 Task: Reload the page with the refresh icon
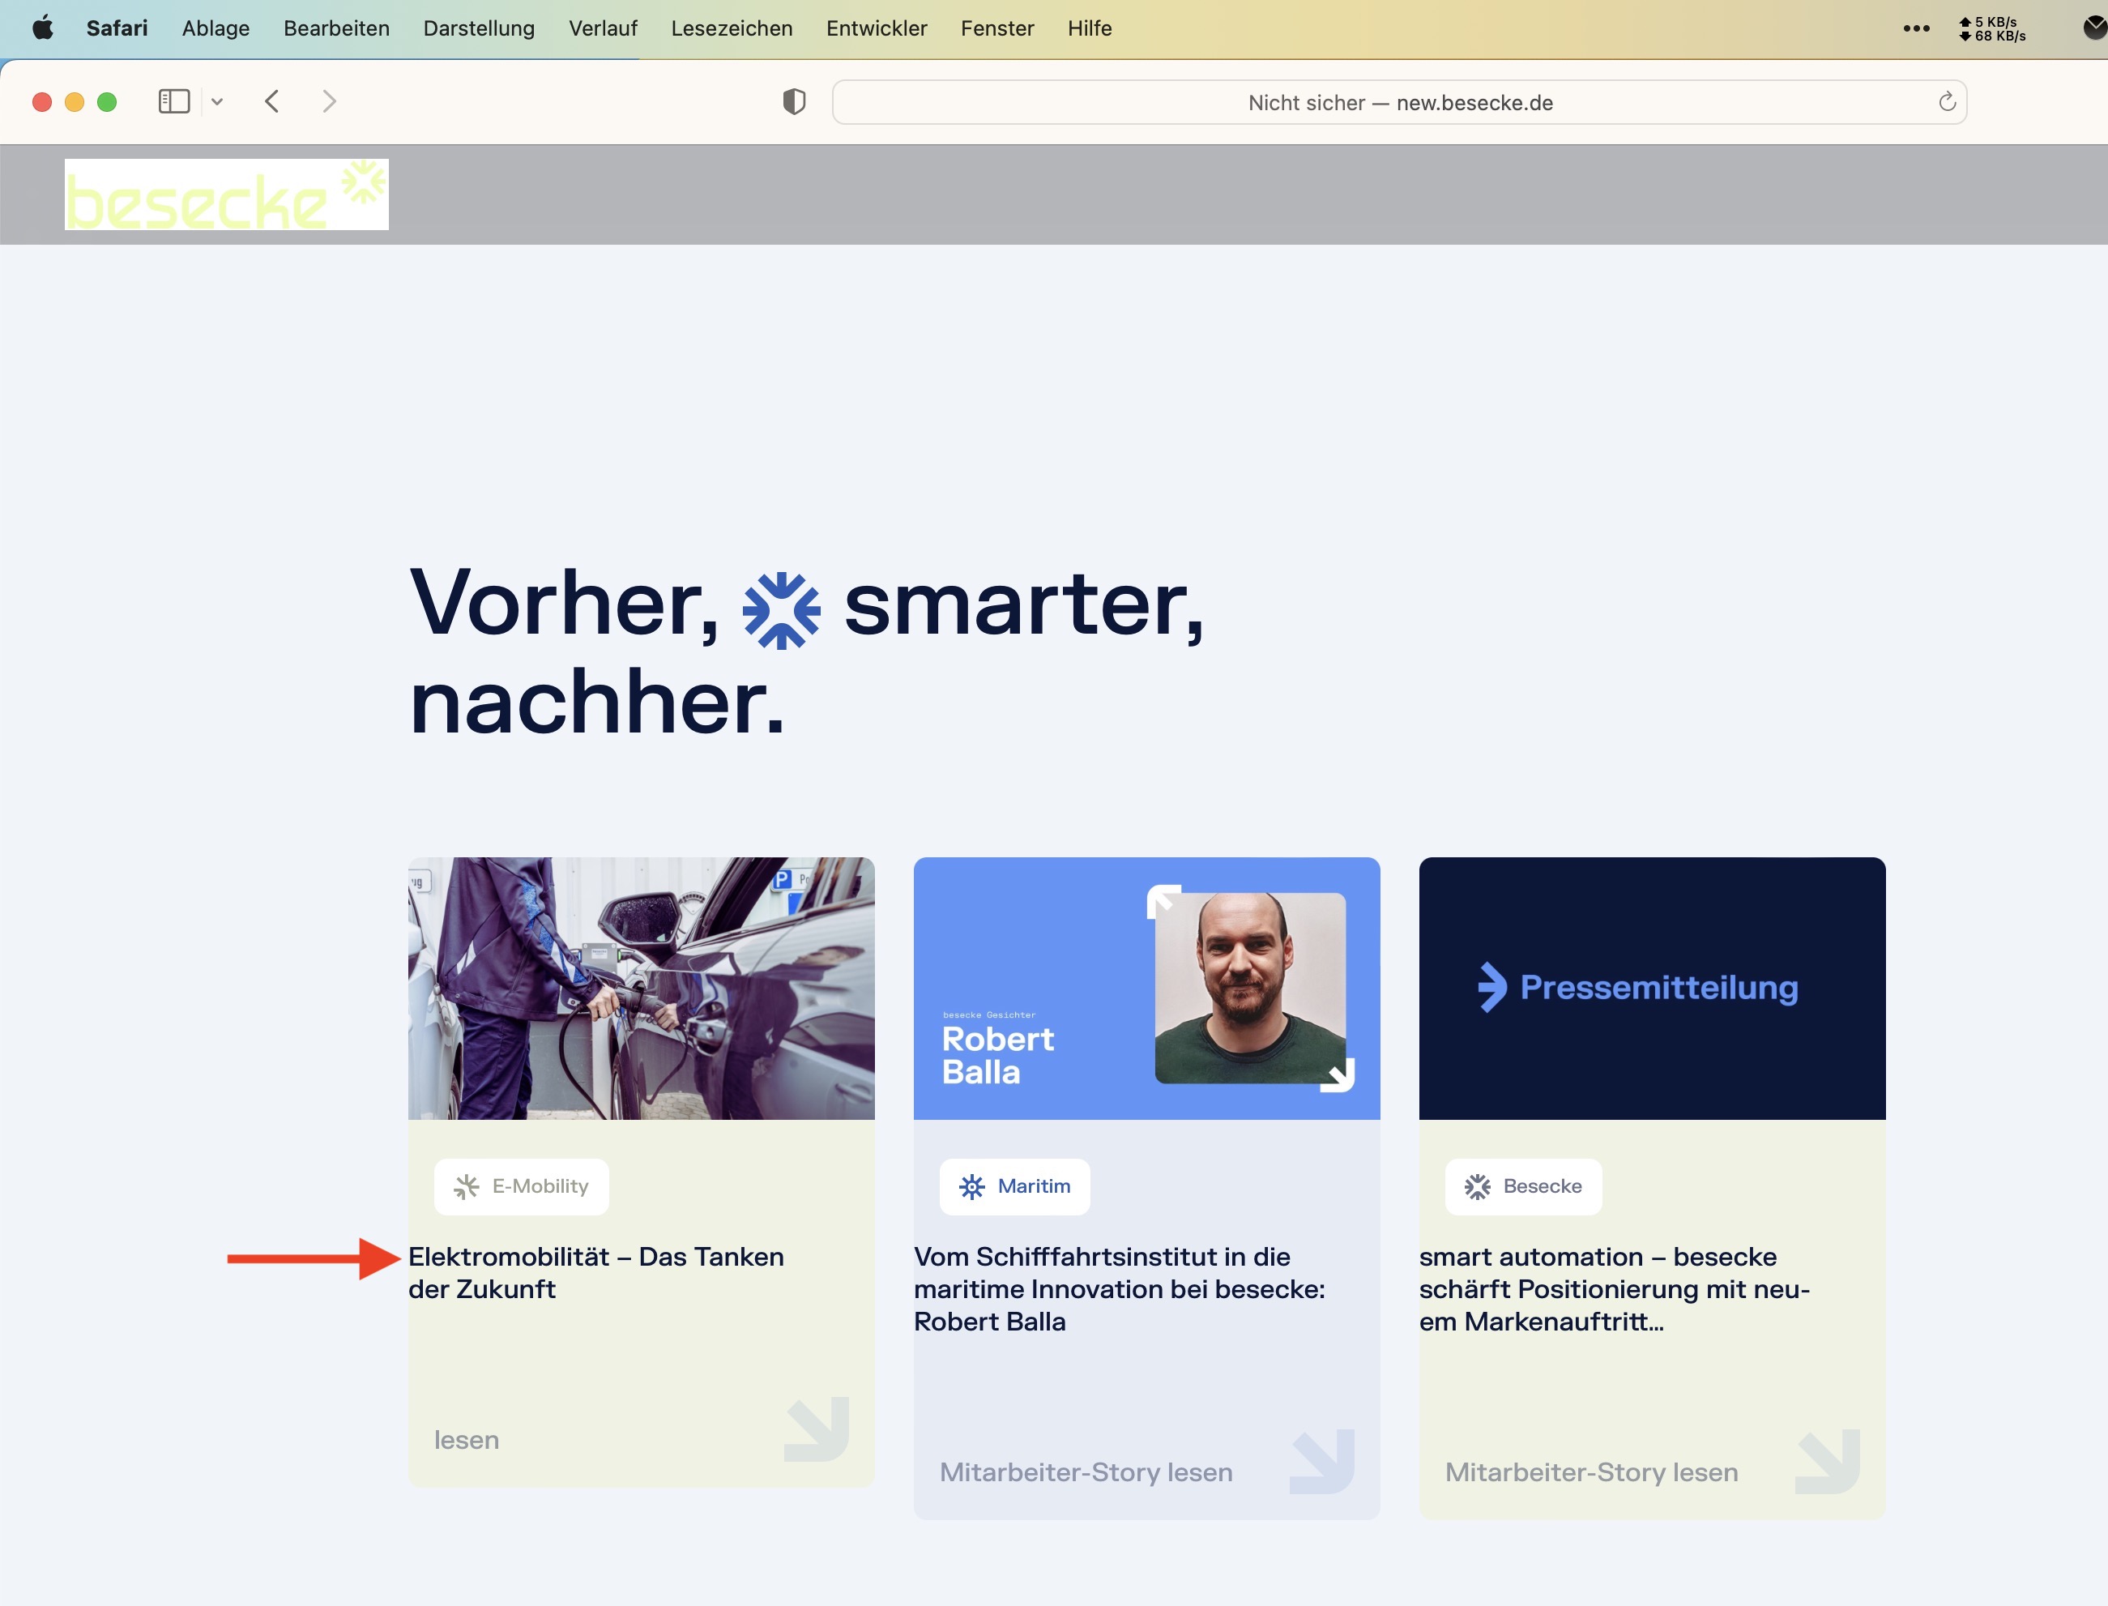click(1947, 101)
